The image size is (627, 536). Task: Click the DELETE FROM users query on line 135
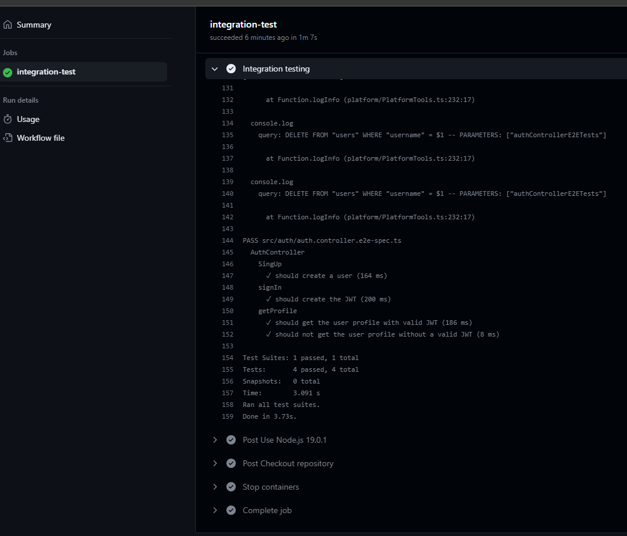pyautogui.click(x=432, y=135)
